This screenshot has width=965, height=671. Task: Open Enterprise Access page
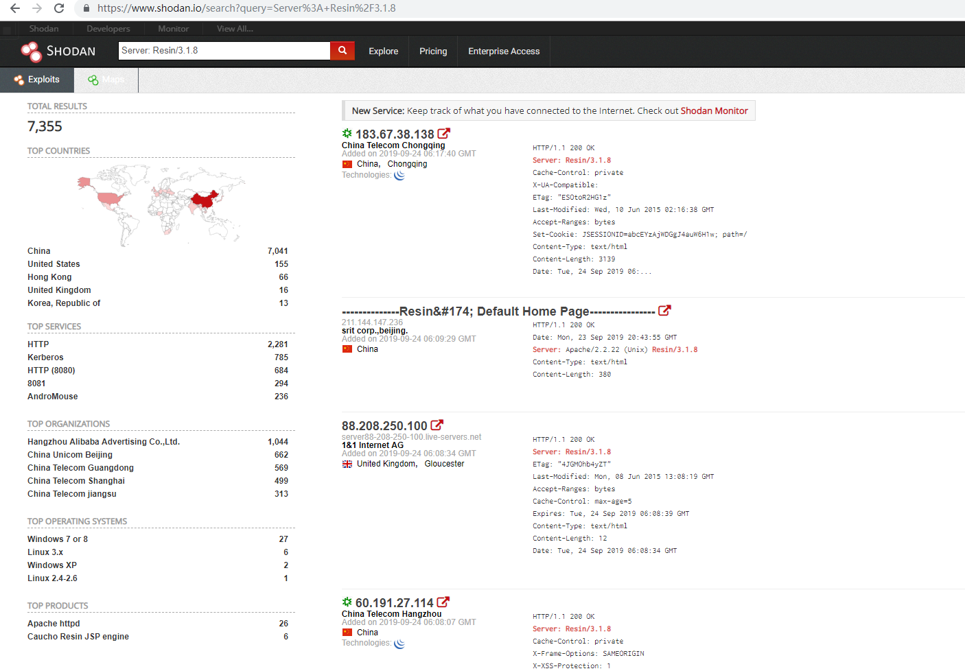click(504, 51)
